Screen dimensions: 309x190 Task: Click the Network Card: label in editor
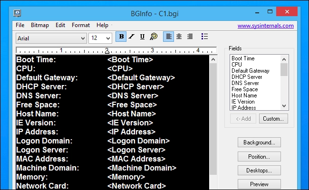[x=42, y=186]
